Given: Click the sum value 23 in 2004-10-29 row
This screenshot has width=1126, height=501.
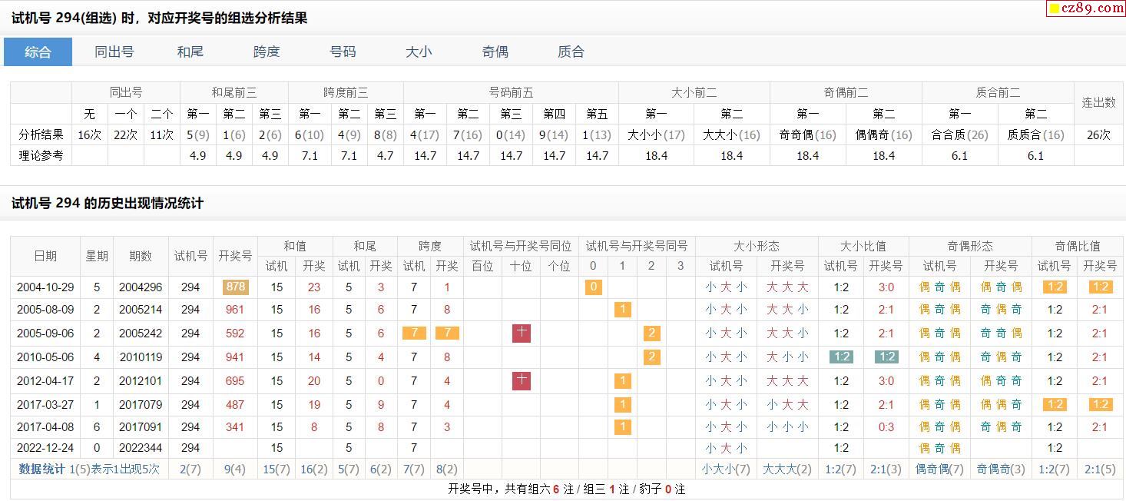Looking at the screenshot, I should tap(313, 287).
